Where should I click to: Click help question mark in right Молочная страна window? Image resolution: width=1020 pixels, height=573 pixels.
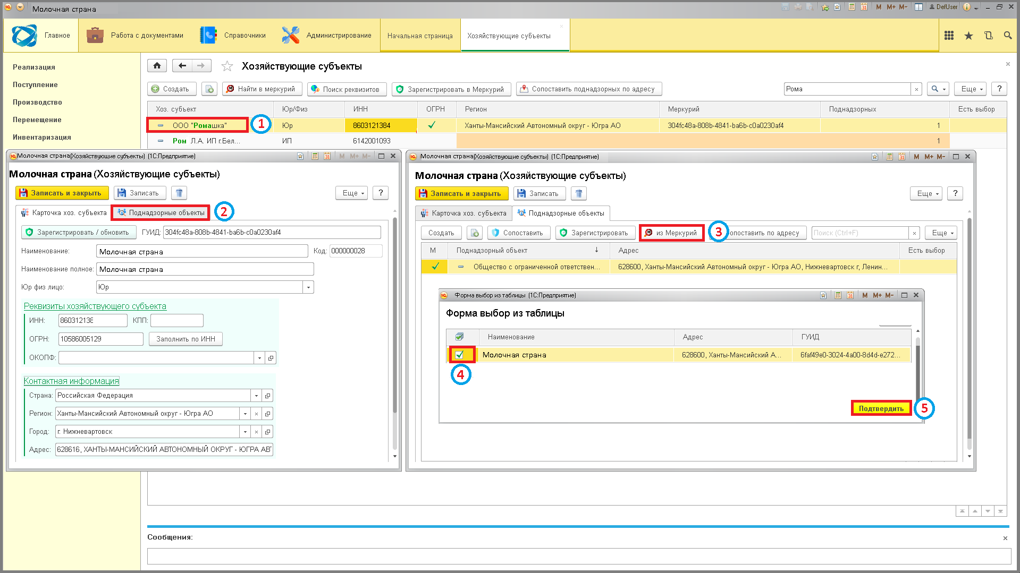[955, 194]
